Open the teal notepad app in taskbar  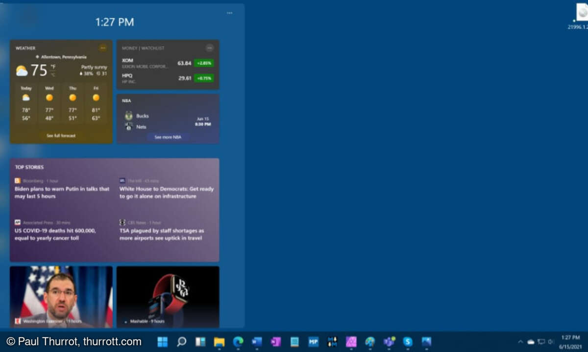(294, 342)
